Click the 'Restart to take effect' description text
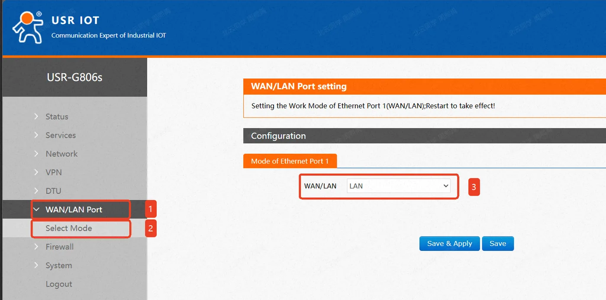606x300 pixels. pyautogui.click(x=460, y=106)
